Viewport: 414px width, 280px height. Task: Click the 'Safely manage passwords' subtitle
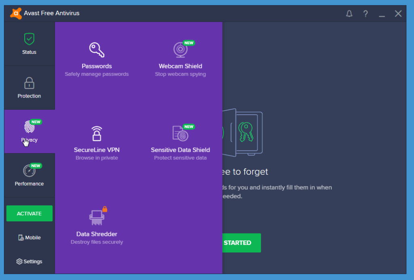(97, 74)
